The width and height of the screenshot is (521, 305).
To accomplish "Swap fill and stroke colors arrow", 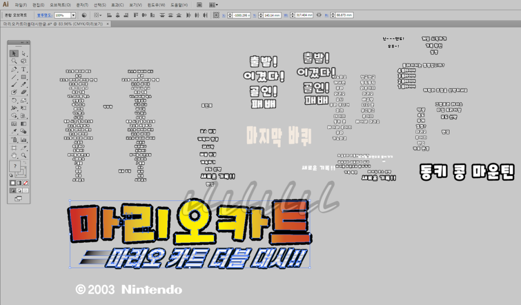I will click(x=25, y=163).
